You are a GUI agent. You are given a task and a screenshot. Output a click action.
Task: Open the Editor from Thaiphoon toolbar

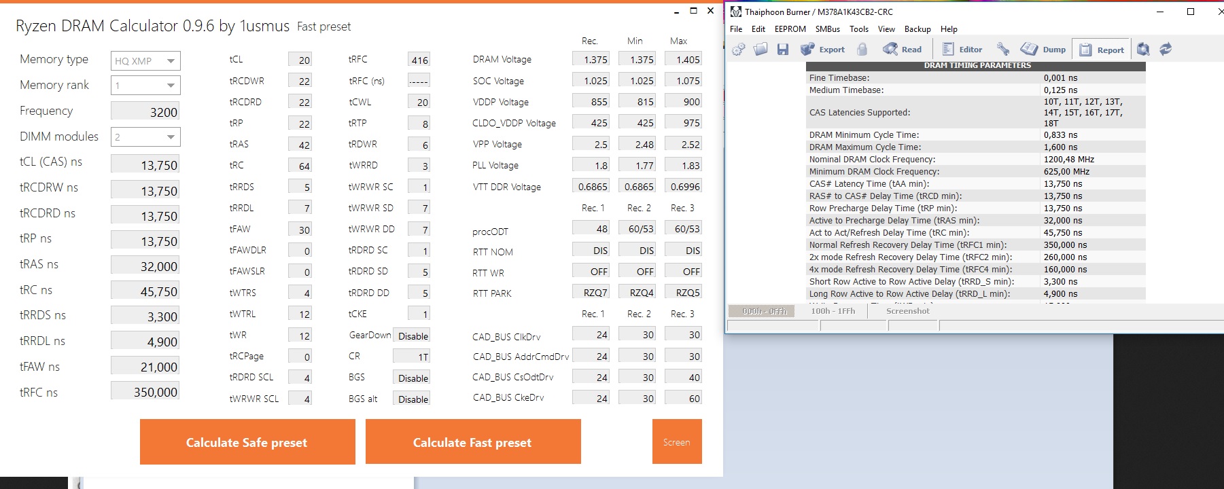tap(962, 50)
